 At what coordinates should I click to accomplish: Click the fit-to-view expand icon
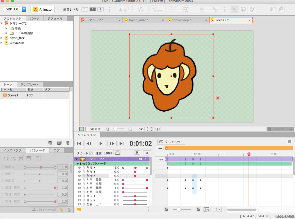[150, 129]
